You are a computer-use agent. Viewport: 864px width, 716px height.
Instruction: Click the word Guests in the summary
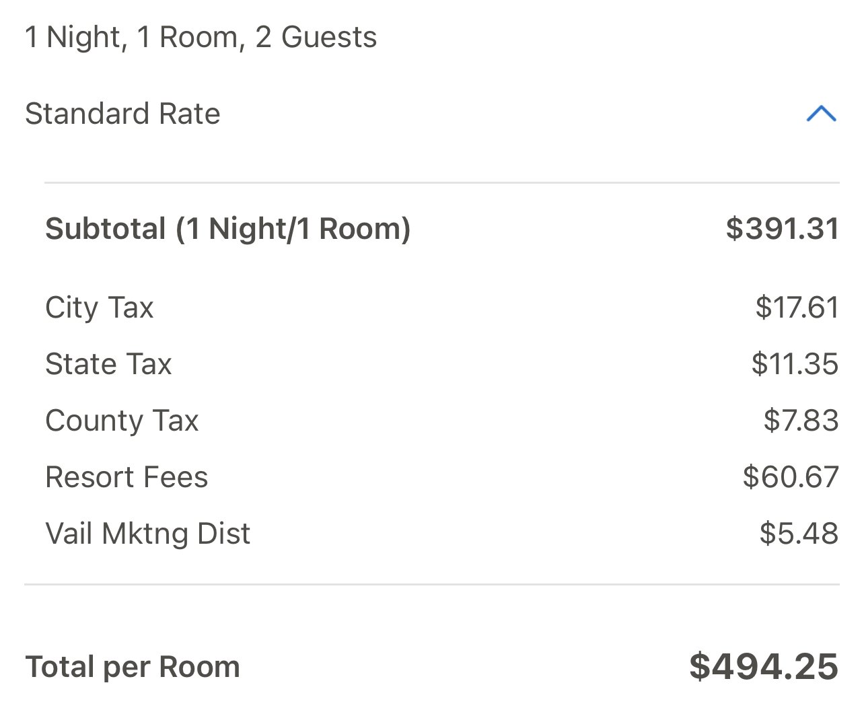click(x=329, y=38)
